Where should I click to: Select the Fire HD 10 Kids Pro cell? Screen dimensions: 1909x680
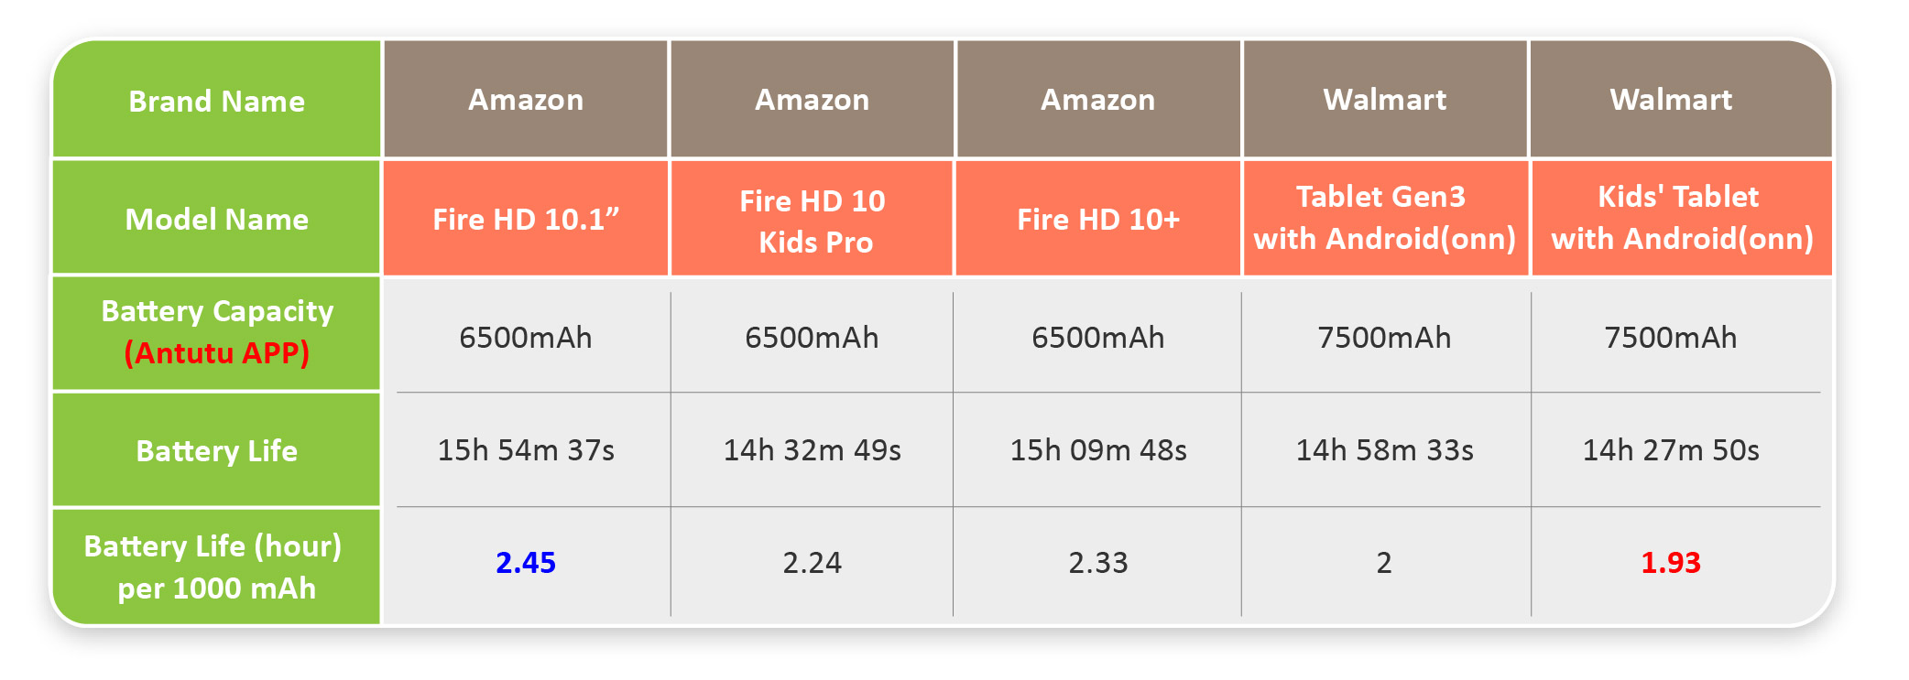(813, 219)
